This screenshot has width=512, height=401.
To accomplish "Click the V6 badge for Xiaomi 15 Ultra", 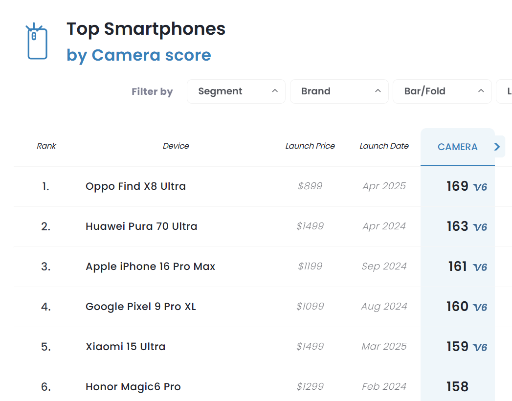I will [x=480, y=348].
